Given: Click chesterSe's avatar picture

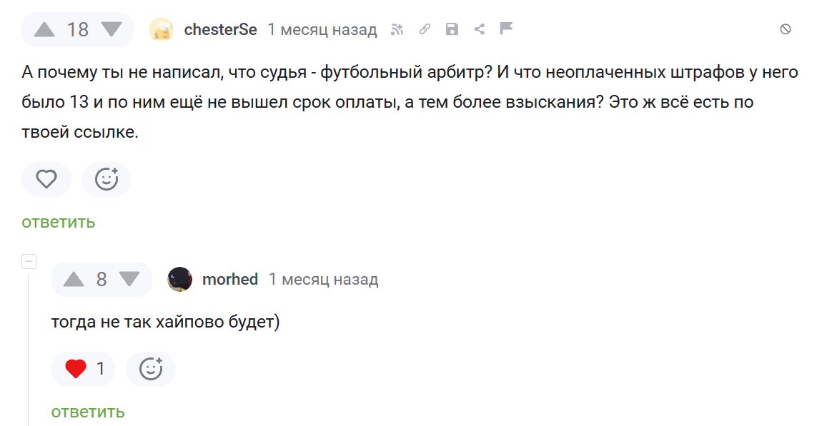Looking at the screenshot, I should pos(161,29).
